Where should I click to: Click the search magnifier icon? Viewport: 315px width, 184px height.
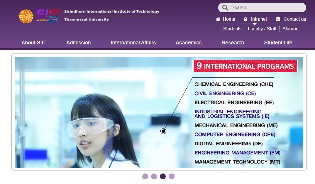225,8
